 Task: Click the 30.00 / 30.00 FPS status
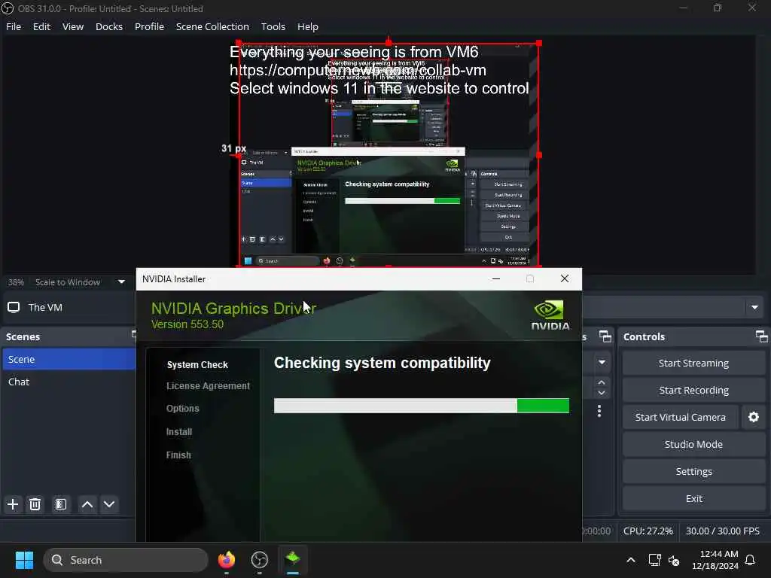(x=722, y=531)
